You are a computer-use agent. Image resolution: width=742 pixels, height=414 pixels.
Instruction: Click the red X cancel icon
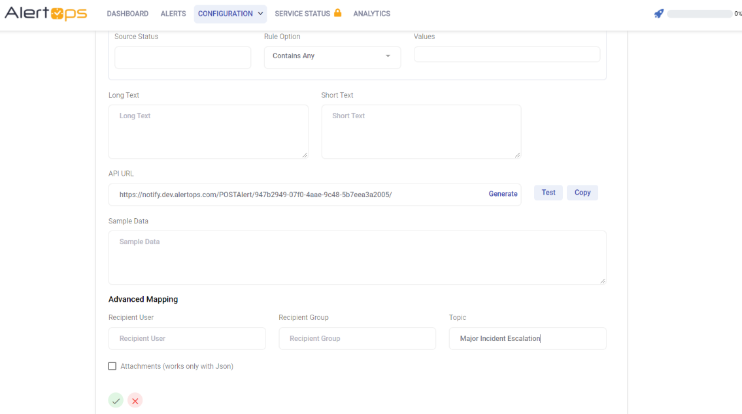(135, 401)
